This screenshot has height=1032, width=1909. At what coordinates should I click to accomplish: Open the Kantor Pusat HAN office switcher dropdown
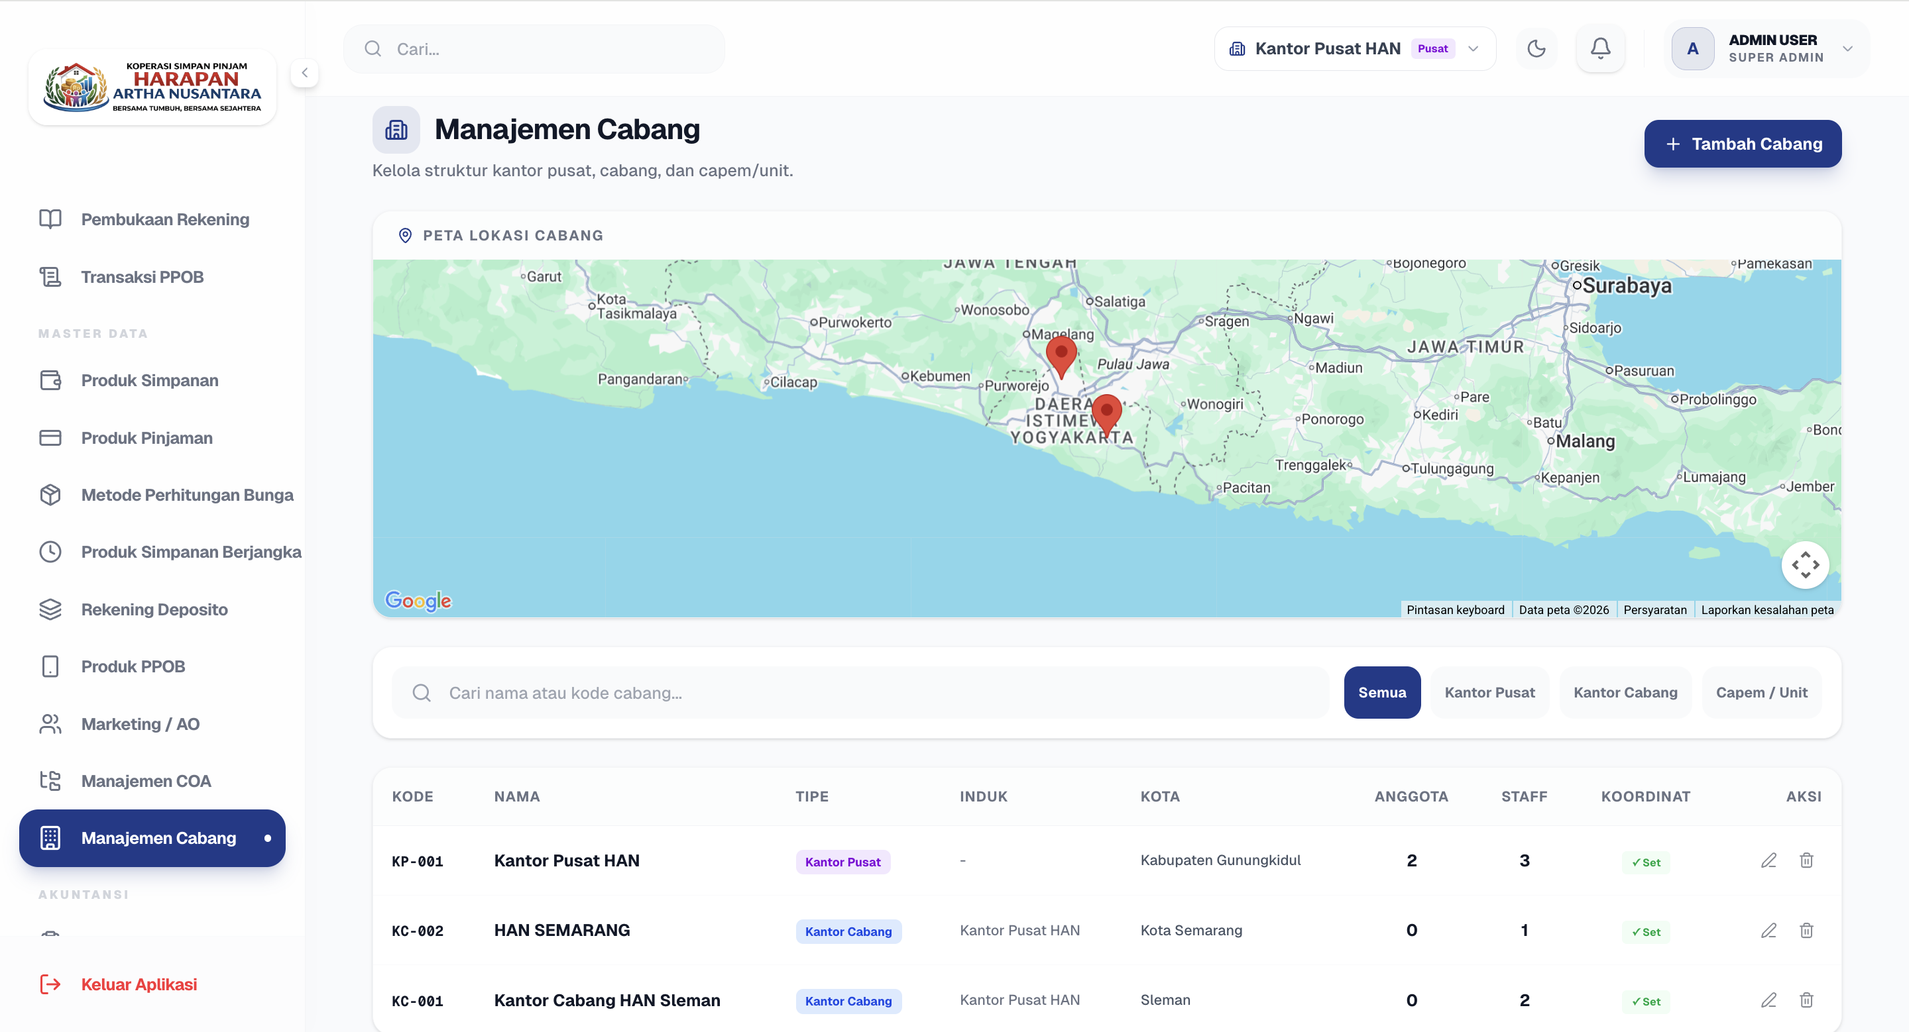pos(1354,48)
